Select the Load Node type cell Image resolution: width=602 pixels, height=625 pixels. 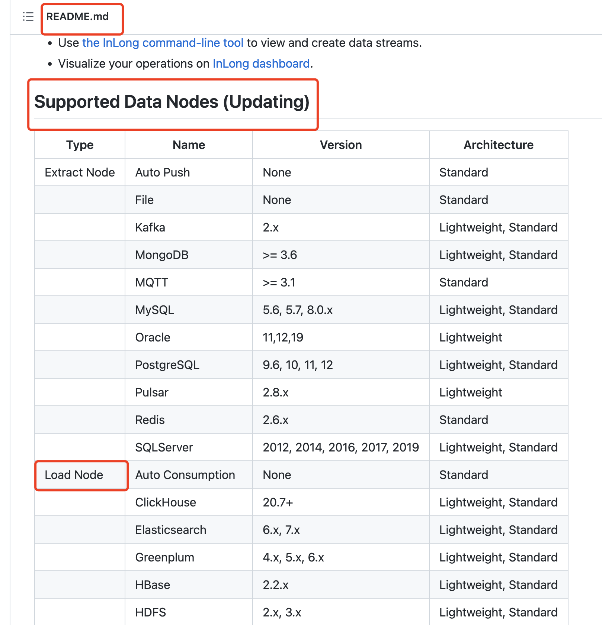click(73, 475)
